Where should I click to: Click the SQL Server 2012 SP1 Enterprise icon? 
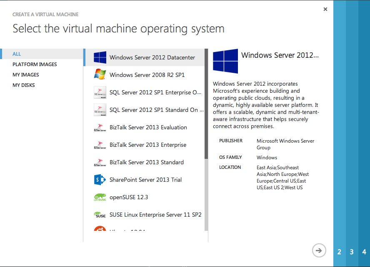coord(100,92)
